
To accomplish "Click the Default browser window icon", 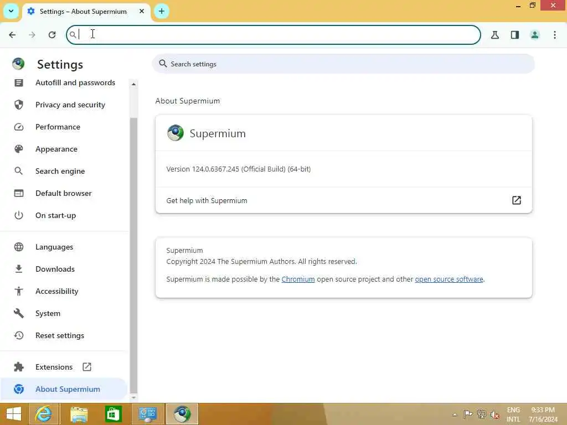I will tap(19, 193).
